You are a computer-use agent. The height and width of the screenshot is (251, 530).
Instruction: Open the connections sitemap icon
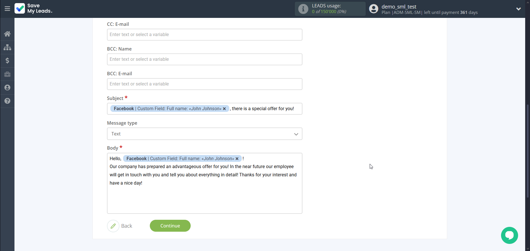pyautogui.click(x=7, y=47)
